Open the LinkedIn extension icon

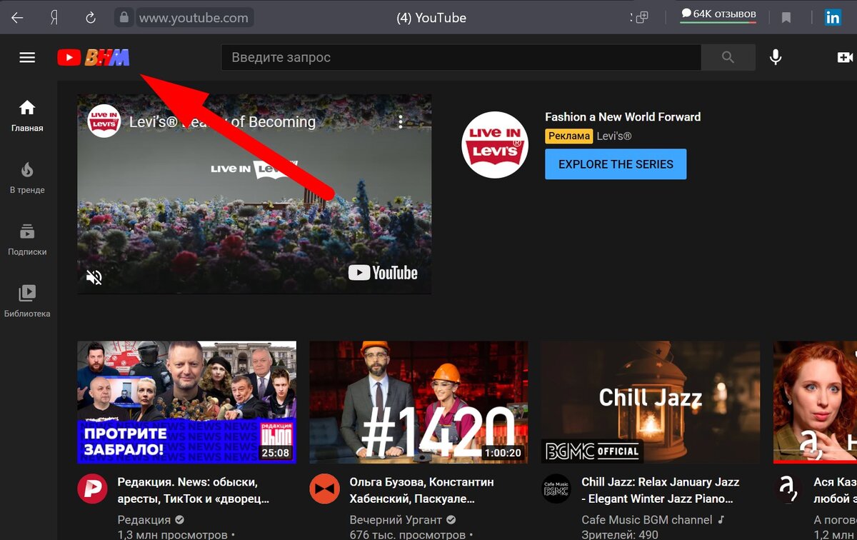click(x=833, y=18)
